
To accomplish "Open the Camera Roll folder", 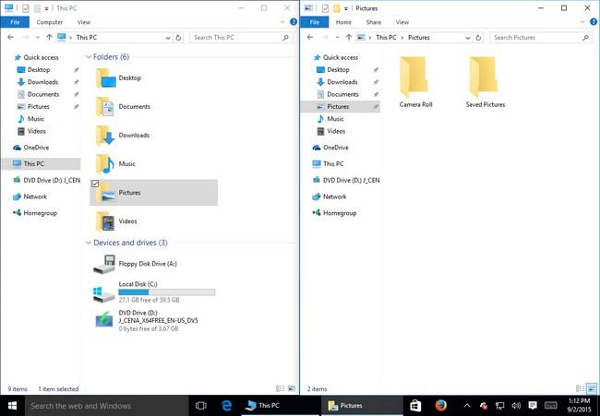I will click(415, 82).
